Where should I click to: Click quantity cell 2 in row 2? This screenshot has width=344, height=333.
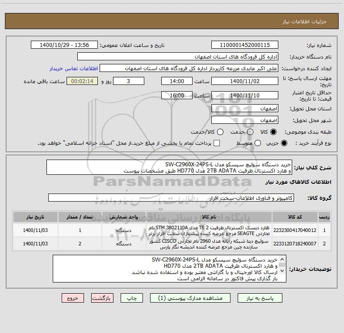tap(80, 244)
